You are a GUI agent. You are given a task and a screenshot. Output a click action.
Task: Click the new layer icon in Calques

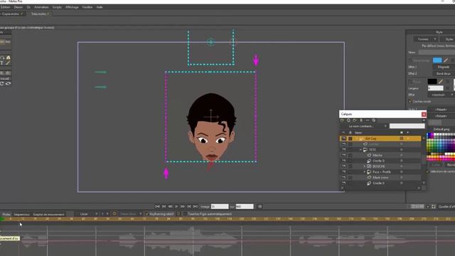(343, 120)
